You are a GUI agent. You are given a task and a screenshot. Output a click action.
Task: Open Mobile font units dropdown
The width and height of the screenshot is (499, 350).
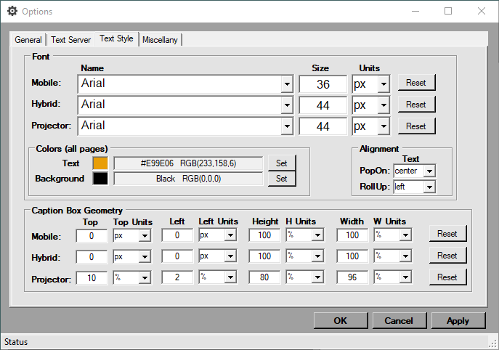pyautogui.click(x=384, y=84)
